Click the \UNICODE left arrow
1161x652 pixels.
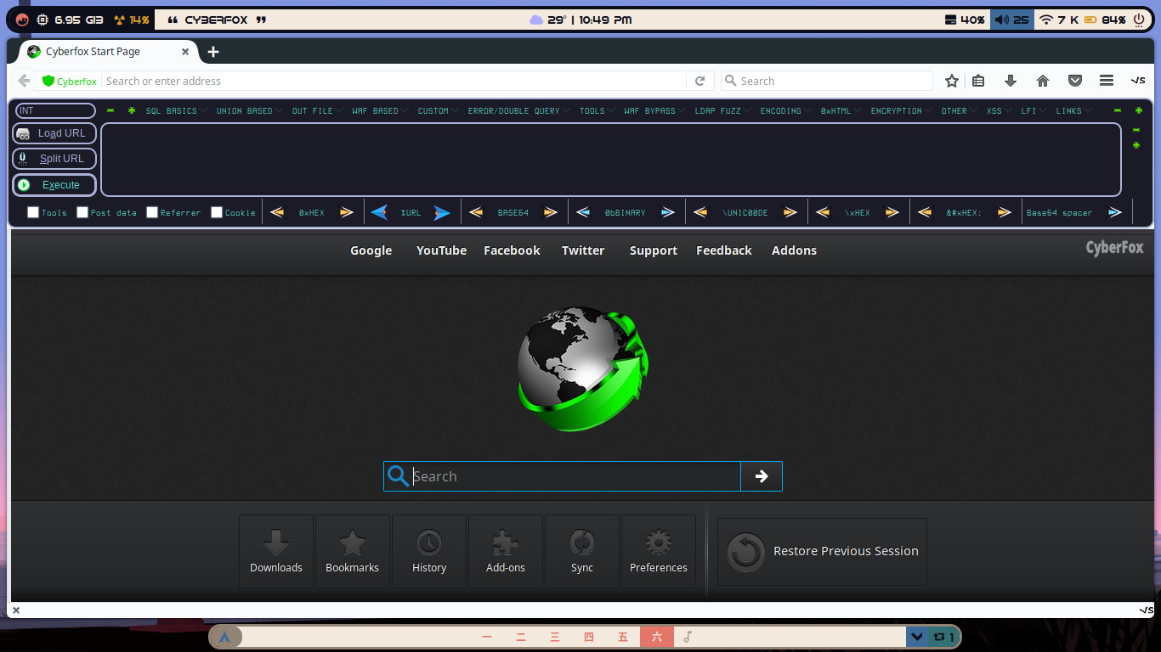[x=700, y=212]
